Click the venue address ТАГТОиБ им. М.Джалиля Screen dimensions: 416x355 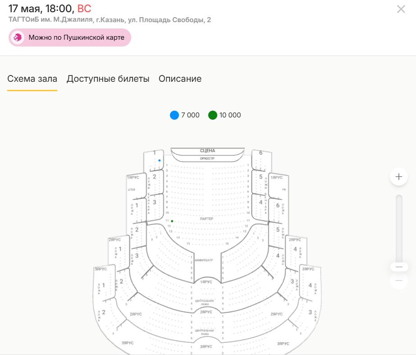tap(110, 20)
